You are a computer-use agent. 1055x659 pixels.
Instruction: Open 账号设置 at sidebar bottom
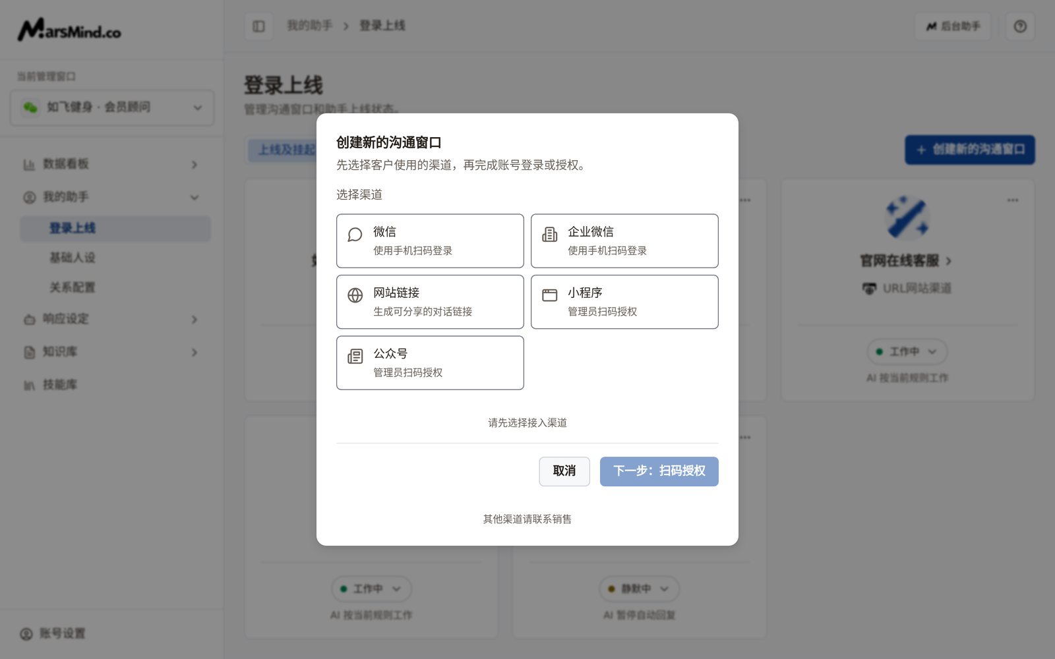point(53,634)
